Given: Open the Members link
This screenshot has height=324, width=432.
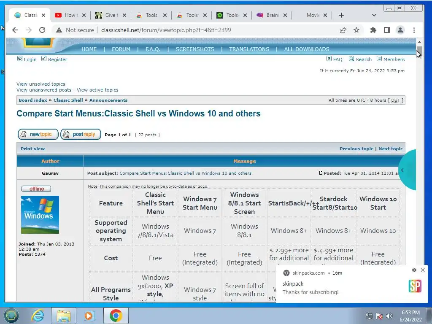Looking at the screenshot, I should 394,59.
